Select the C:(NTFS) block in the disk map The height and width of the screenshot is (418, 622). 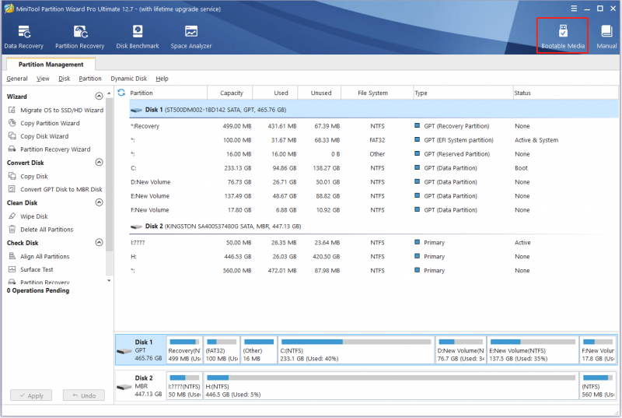[356, 350]
